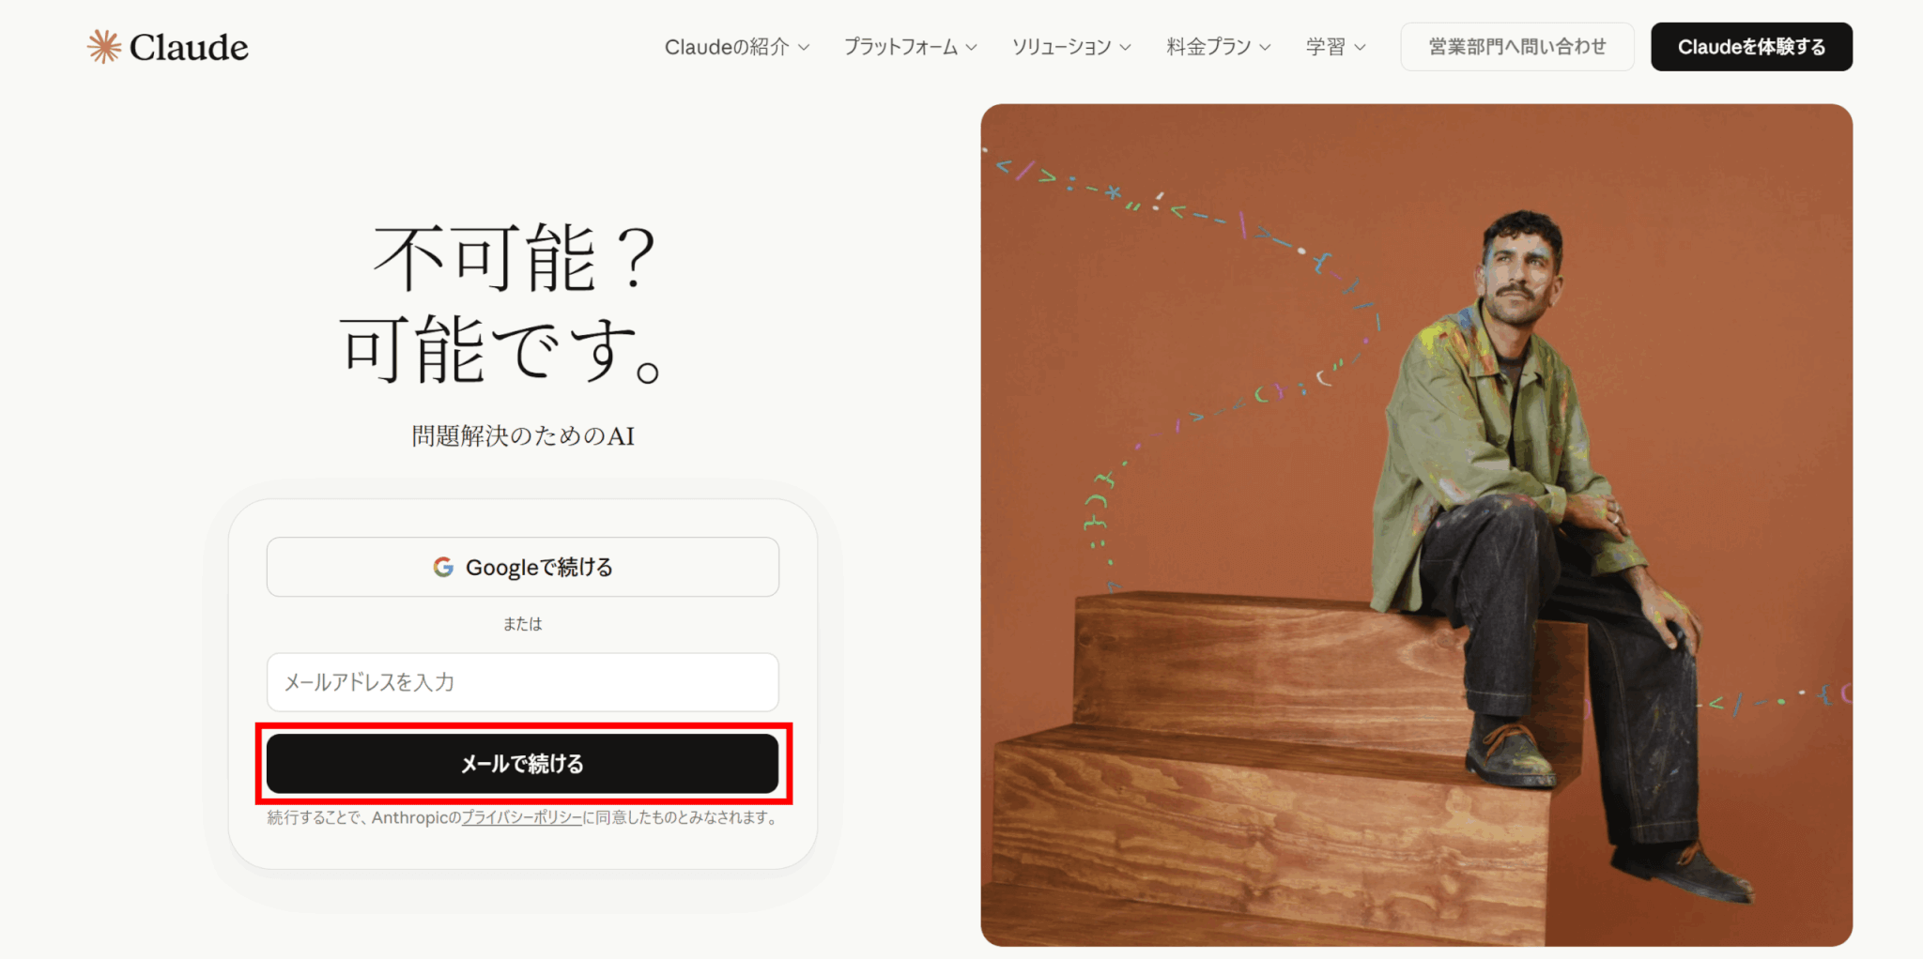This screenshot has height=959, width=1923.
Task: Open the ソリューション menu item
Action: point(1071,47)
